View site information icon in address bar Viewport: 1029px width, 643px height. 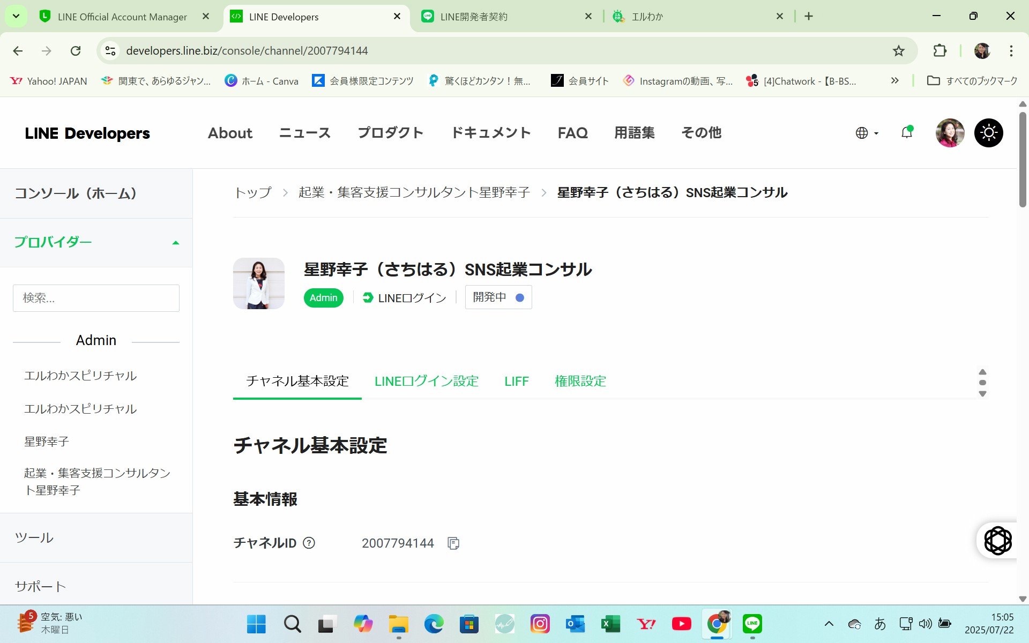(110, 51)
